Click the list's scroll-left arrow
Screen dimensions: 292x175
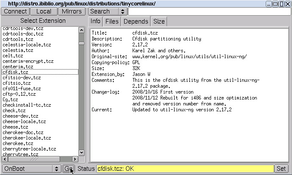coord(5,159)
